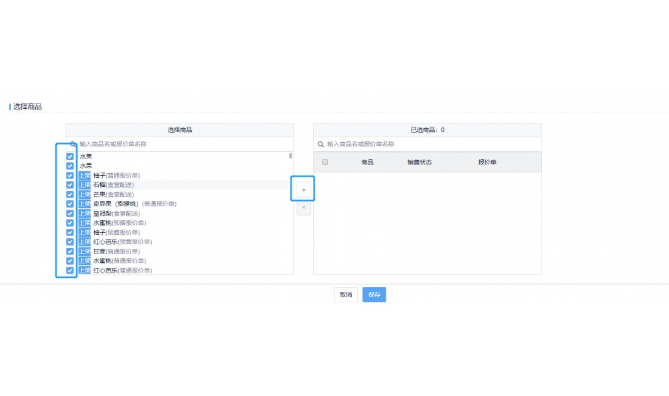
Task: Click the > arrow to move selected products right
Action: [303, 188]
